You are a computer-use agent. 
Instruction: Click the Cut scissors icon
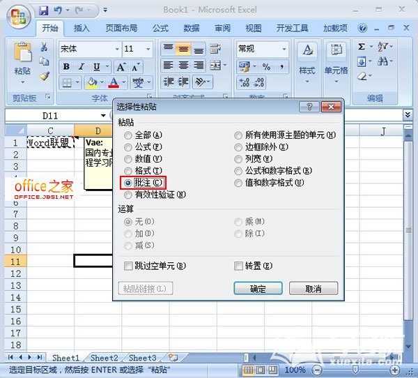point(44,47)
